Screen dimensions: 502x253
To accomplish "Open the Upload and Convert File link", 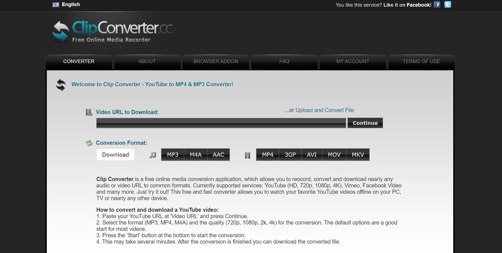I will click(x=324, y=110).
